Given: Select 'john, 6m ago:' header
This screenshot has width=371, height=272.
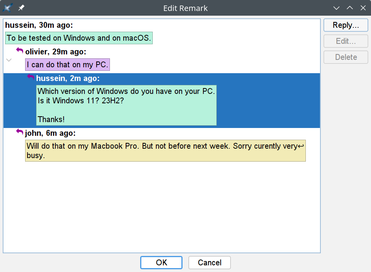Looking at the screenshot, I should click(50, 133).
